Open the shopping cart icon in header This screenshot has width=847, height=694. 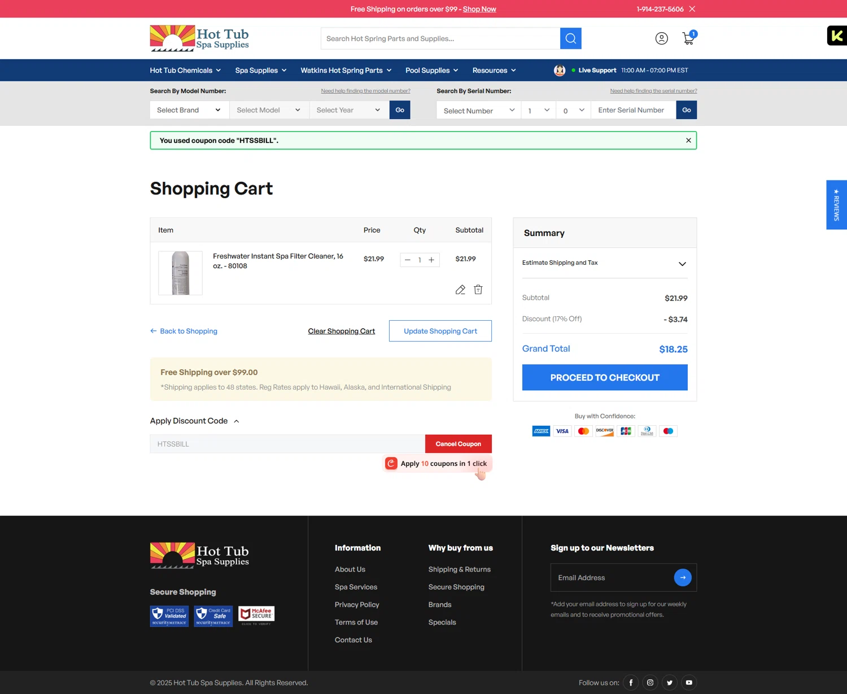point(688,38)
